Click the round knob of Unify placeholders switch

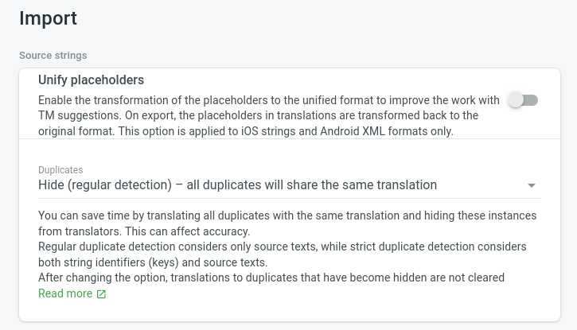(517, 100)
